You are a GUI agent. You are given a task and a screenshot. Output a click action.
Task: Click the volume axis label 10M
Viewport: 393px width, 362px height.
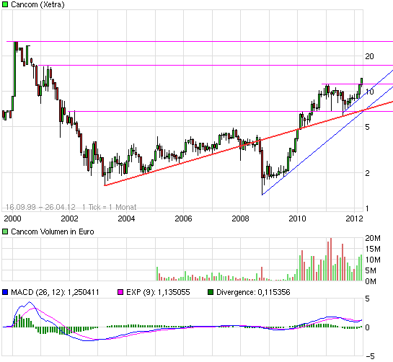point(373,260)
